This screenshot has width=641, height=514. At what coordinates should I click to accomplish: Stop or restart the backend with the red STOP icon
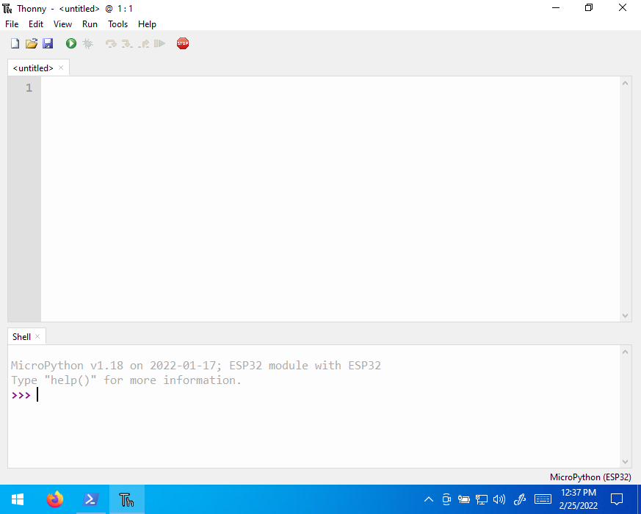183,43
